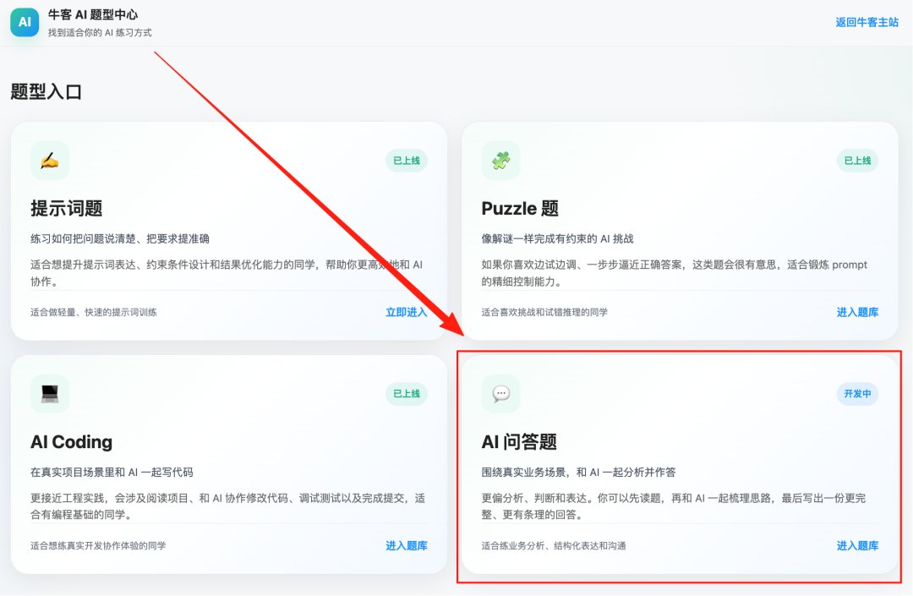
Task: Click 适合练业务分析、结构化表达和沟通 footer text
Action: [554, 546]
